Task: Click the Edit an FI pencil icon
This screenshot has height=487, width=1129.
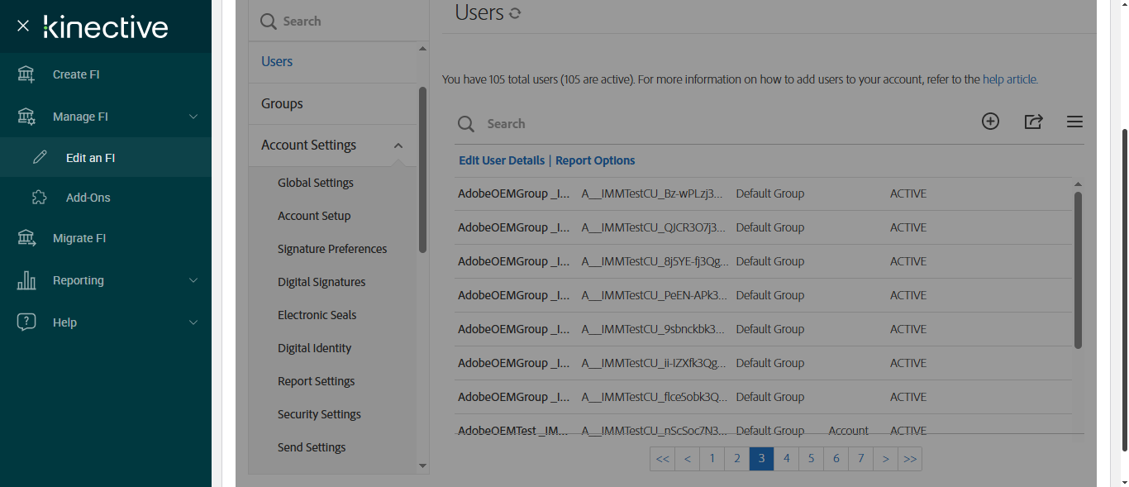Action: pyautogui.click(x=40, y=158)
